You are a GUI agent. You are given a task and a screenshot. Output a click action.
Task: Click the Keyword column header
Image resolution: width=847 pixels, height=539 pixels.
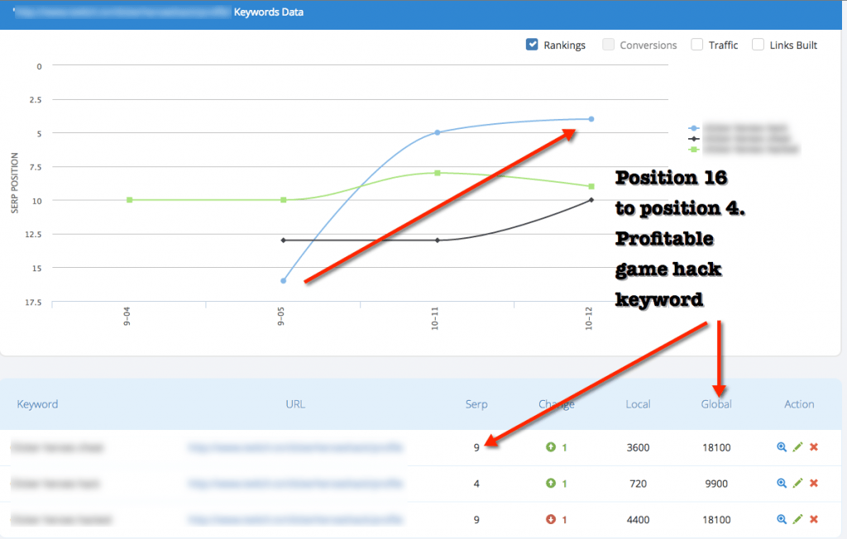[x=37, y=404]
